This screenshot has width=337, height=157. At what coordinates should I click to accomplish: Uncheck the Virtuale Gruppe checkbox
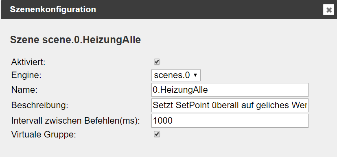[x=157, y=134]
